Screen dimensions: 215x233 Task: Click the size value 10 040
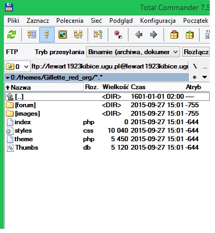click(x=118, y=131)
